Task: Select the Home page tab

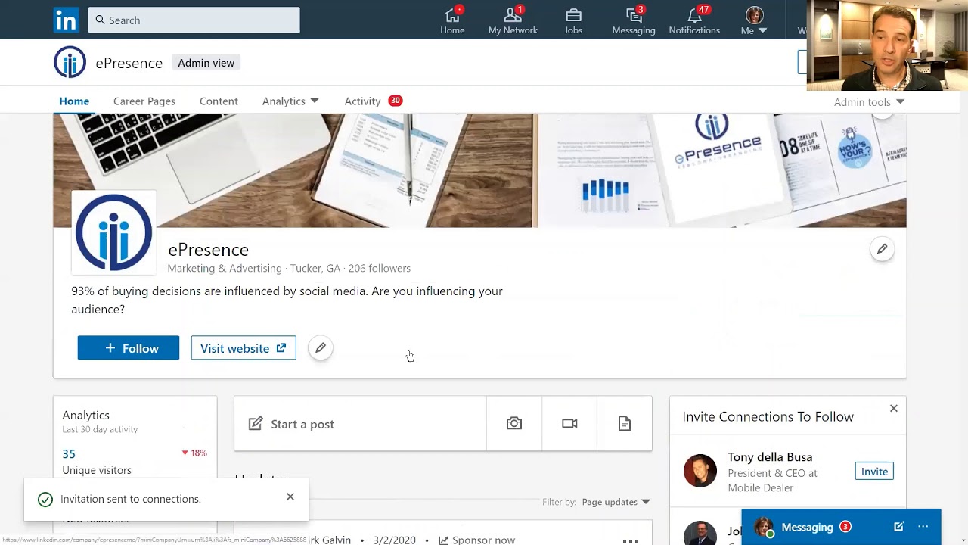Action: click(x=74, y=101)
